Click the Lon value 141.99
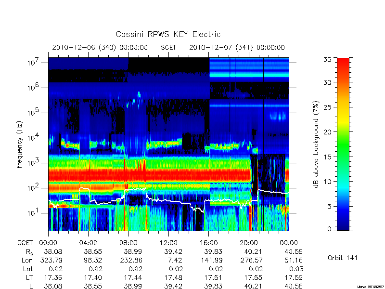The height and width of the screenshot is (289, 385). 211,260
